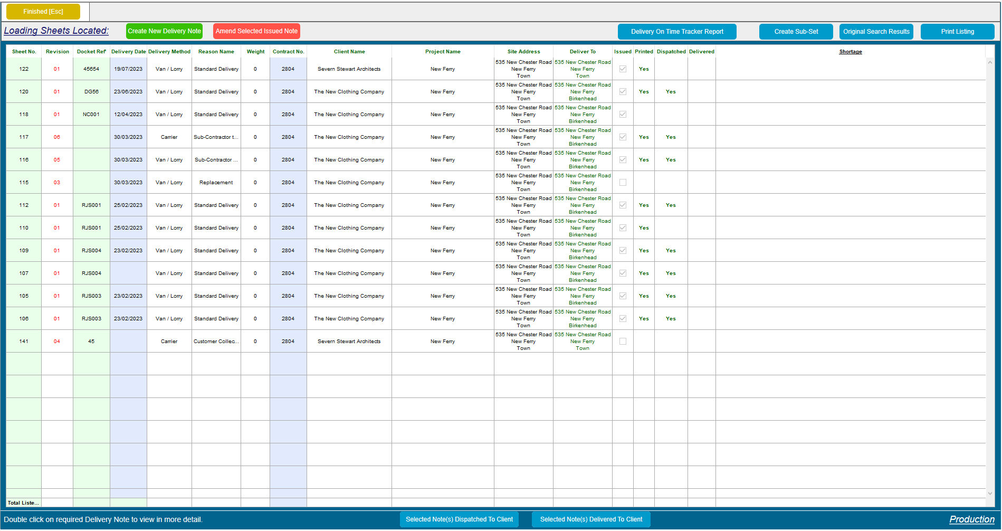Click the Create Sub-Set button
The image size is (1002, 531).
click(x=796, y=32)
